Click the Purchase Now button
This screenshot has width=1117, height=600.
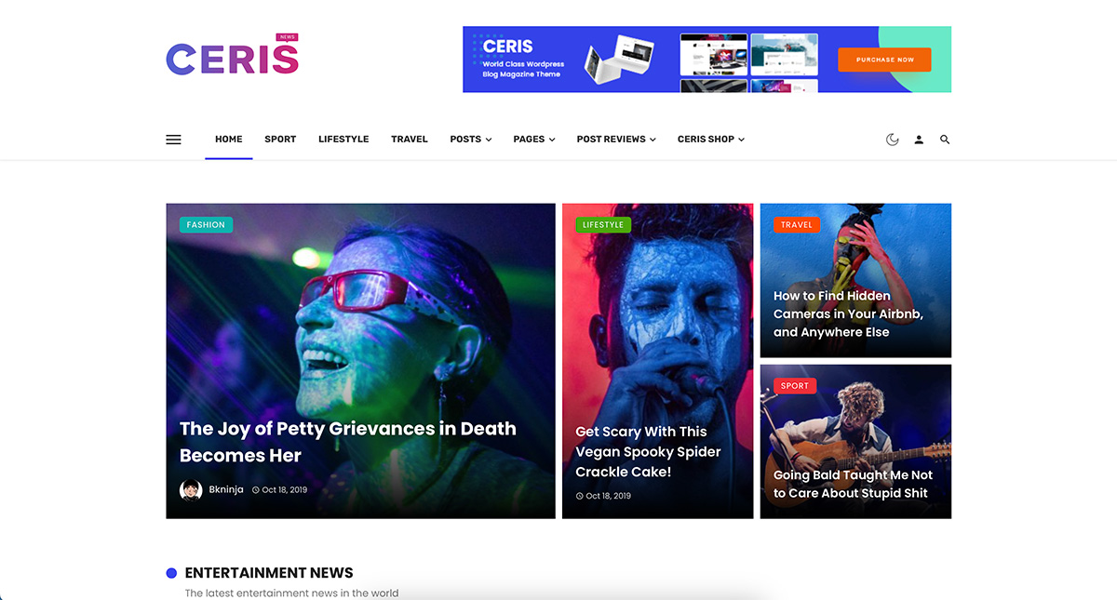[884, 60]
